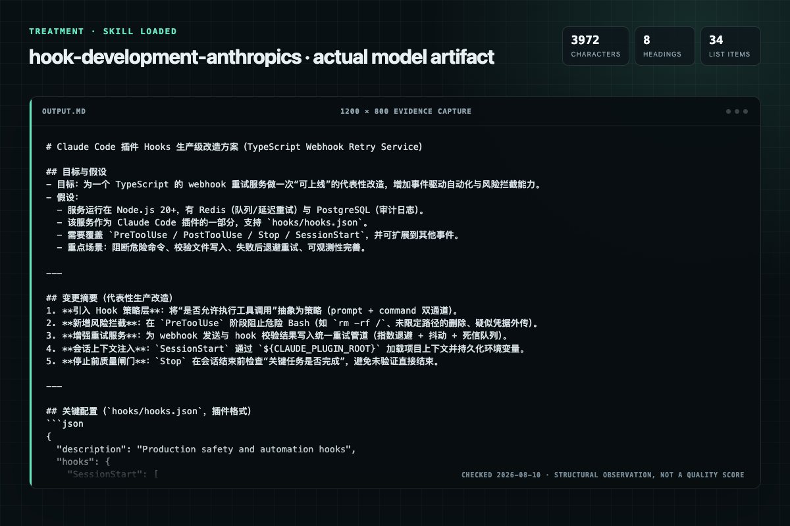
Task: Click the line starting '- 目标：为一个 TypeScript'
Action: [x=294, y=185]
